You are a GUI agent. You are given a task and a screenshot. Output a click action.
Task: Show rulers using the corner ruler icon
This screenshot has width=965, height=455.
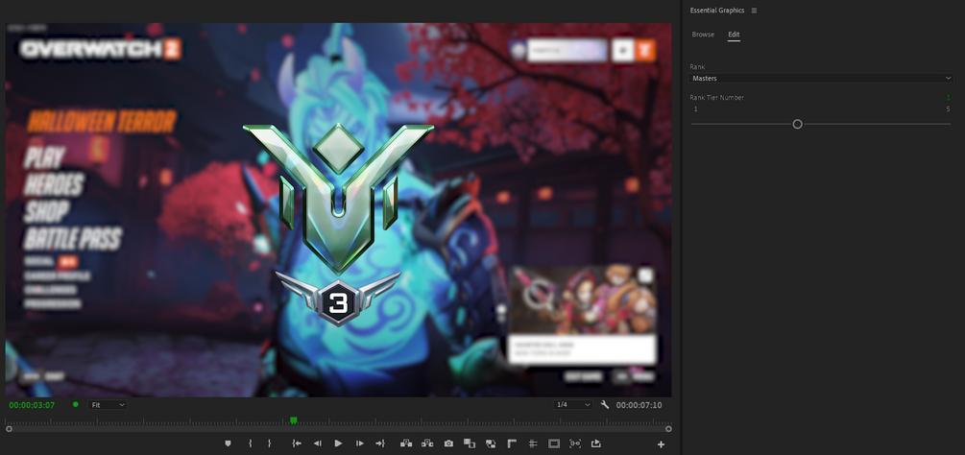pyautogui.click(x=512, y=443)
